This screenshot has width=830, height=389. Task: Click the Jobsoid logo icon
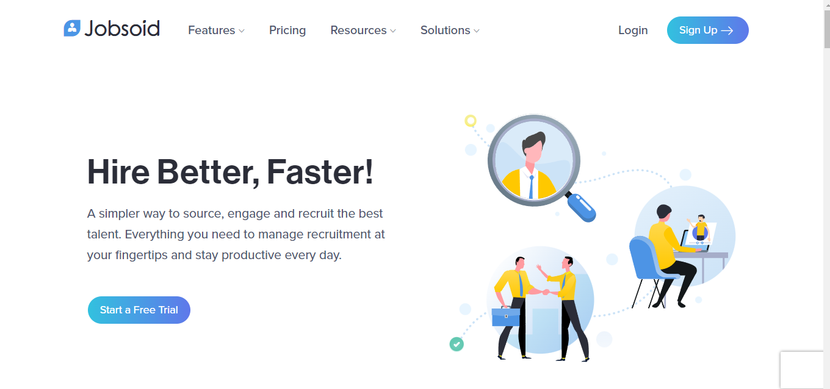point(72,28)
